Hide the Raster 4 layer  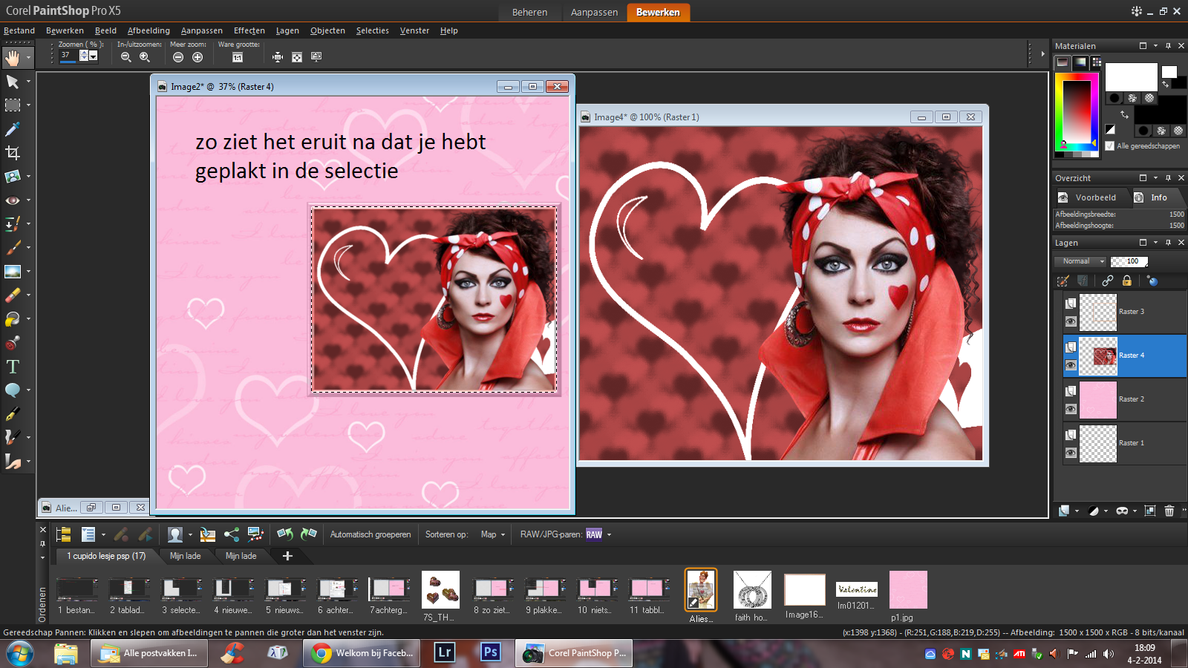tap(1071, 365)
